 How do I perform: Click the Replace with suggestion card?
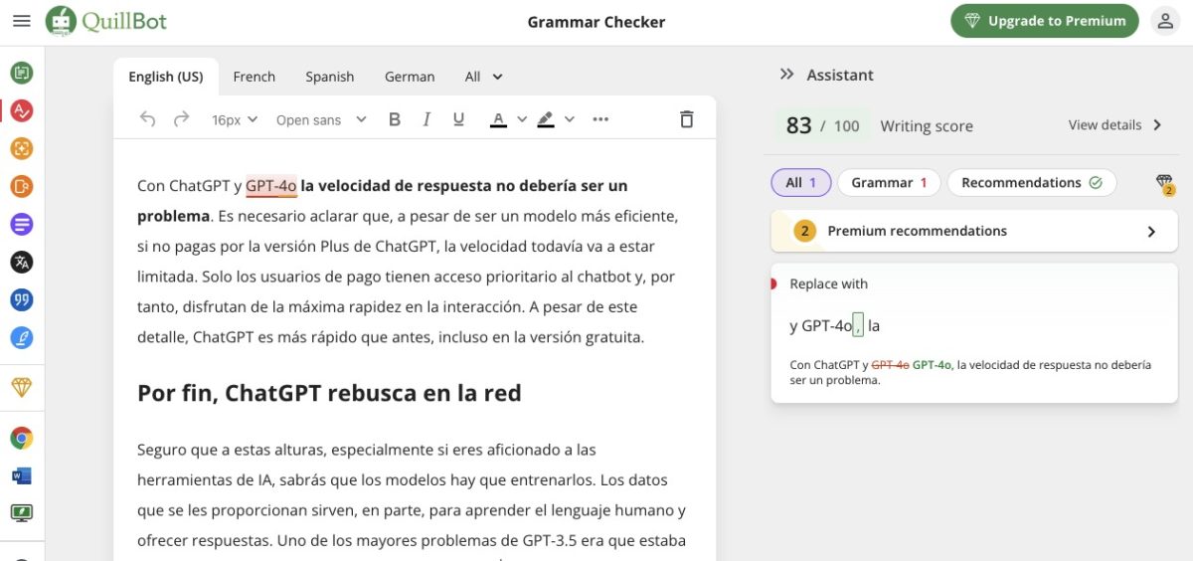pos(974,333)
